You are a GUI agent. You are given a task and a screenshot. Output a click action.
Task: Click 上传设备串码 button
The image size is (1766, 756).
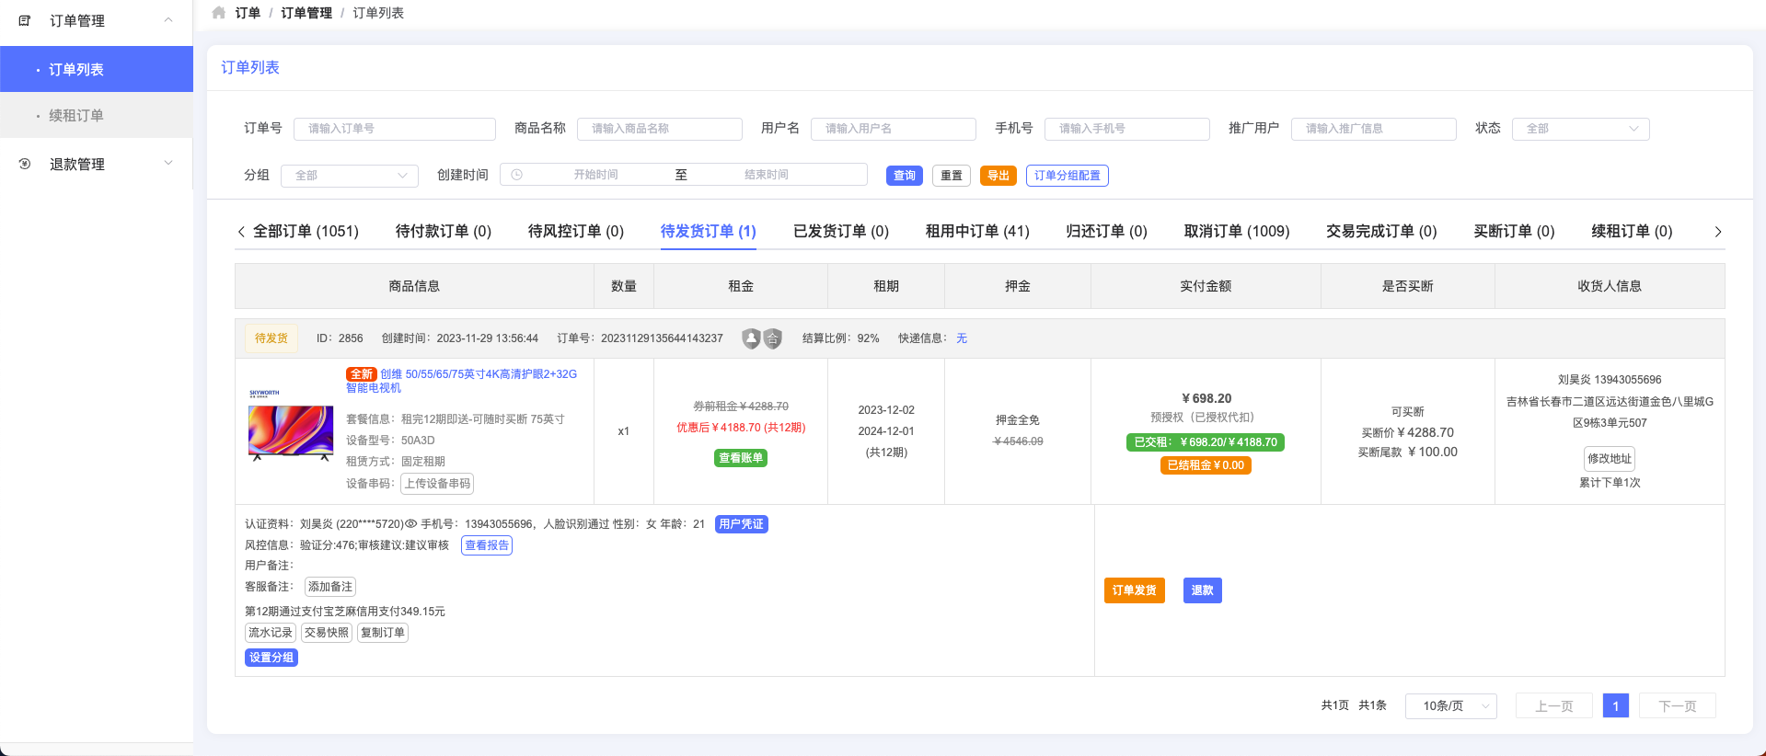pos(437,484)
